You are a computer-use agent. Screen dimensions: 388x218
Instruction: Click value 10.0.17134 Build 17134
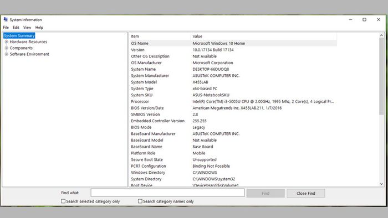pos(213,50)
